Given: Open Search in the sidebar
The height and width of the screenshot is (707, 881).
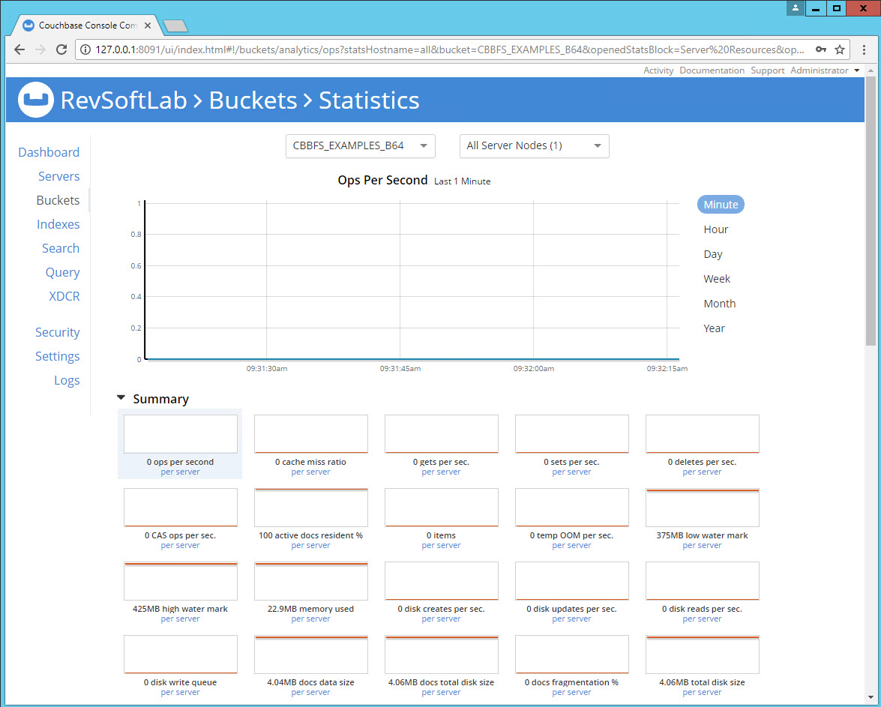Looking at the screenshot, I should click(61, 248).
